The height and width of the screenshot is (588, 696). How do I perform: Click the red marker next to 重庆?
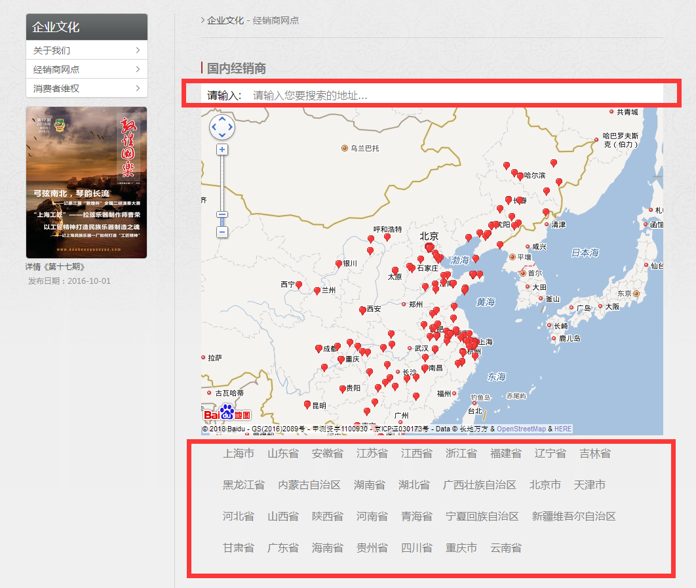coord(341,359)
